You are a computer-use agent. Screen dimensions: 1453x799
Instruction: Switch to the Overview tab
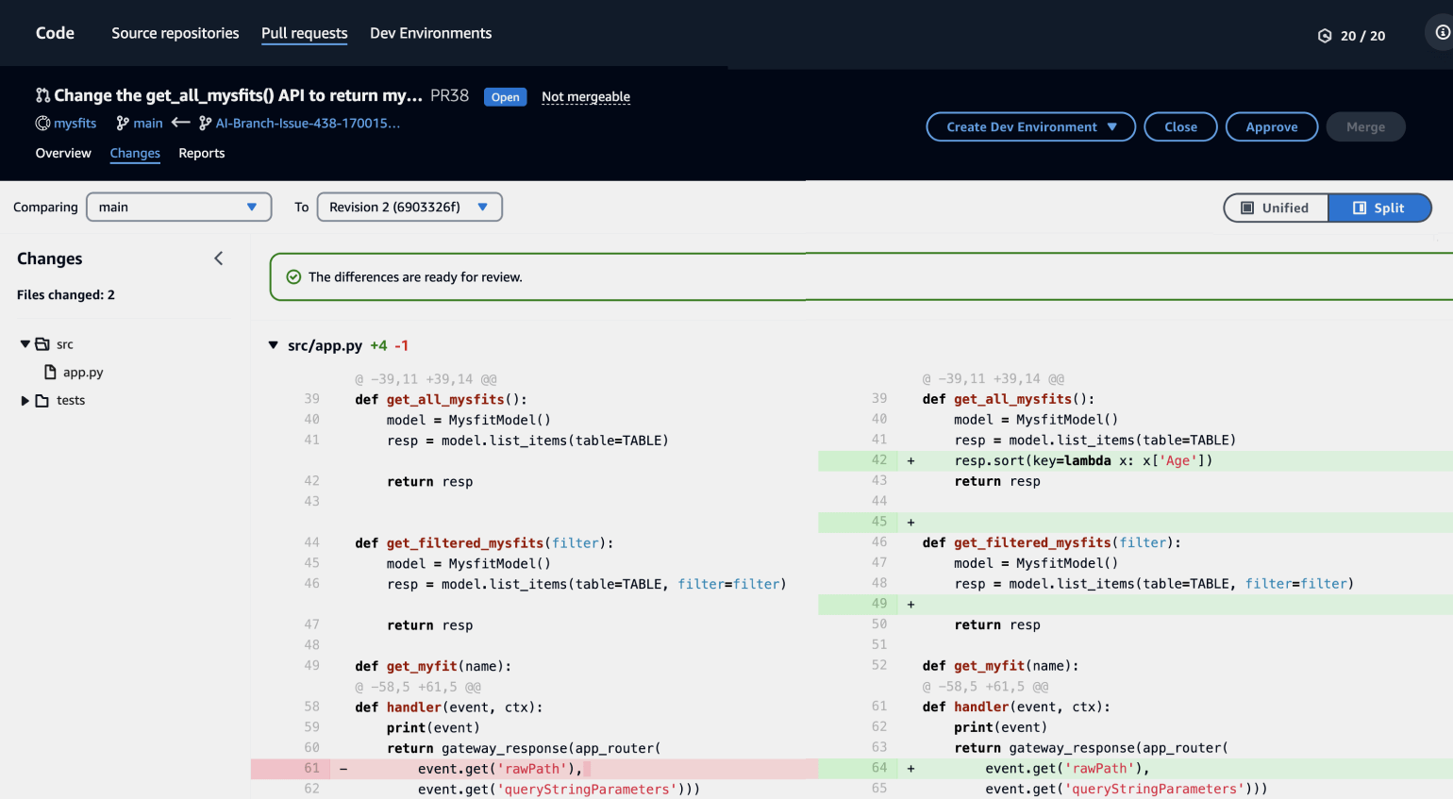[63, 153]
